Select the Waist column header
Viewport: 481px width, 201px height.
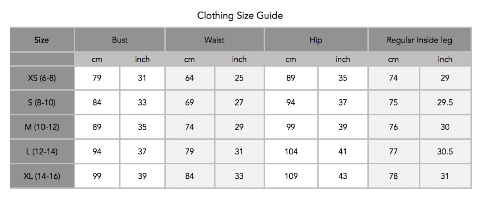point(214,40)
